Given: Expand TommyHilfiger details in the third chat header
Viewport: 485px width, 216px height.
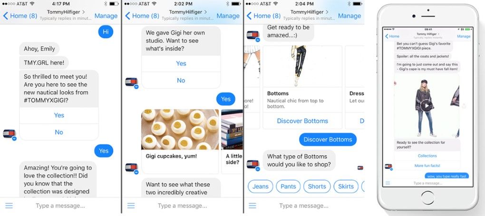Looking at the screenshot, I should [x=310, y=12].
